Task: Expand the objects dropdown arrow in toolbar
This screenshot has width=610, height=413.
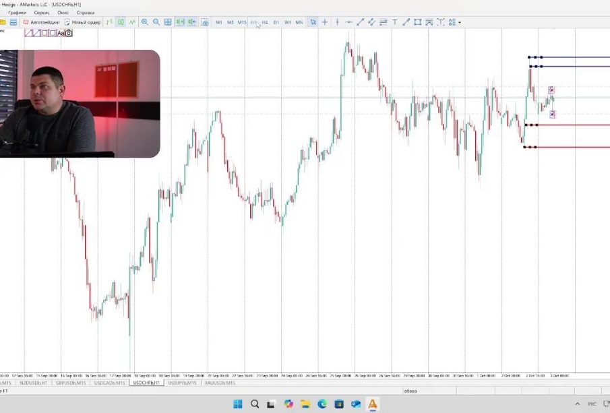Action: point(460,22)
